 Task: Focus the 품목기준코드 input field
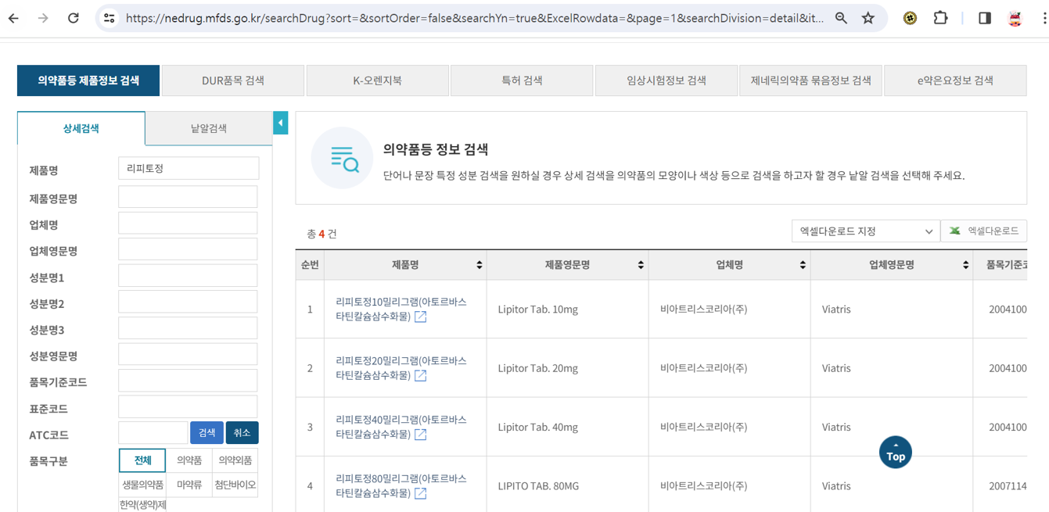[x=189, y=381]
